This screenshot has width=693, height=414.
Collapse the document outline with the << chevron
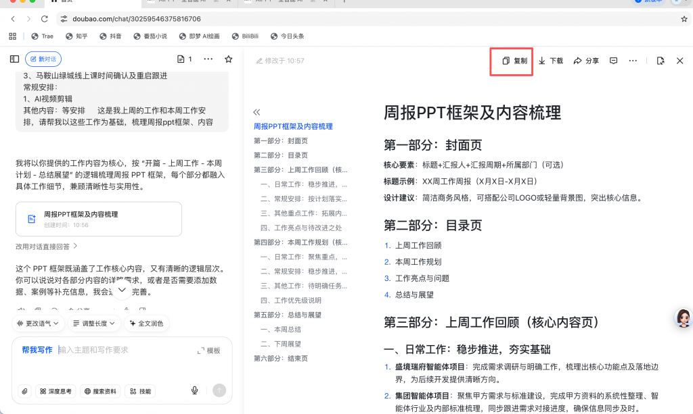257,112
